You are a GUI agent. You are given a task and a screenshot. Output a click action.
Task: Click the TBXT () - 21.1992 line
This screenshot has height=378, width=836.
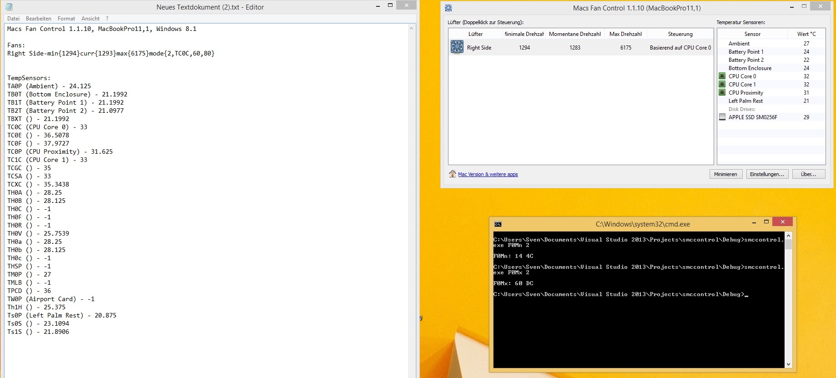(38, 119)
